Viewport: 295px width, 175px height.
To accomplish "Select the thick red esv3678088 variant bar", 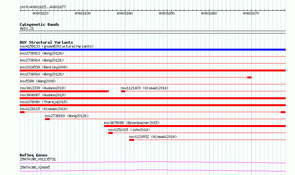I will pyautogui.click(x=195, y=126).
